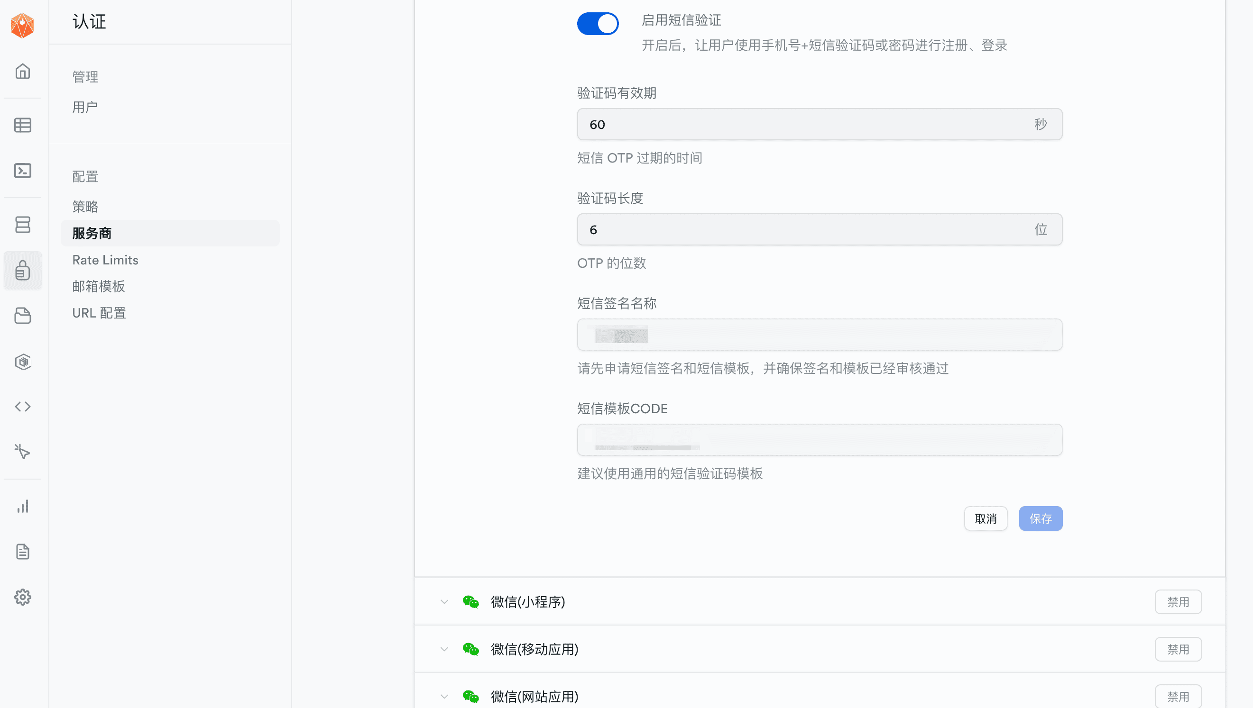Click the 微信(小程序) provider title
Image resolution: width=1253 pixels, height=708 pixels.
527,602
